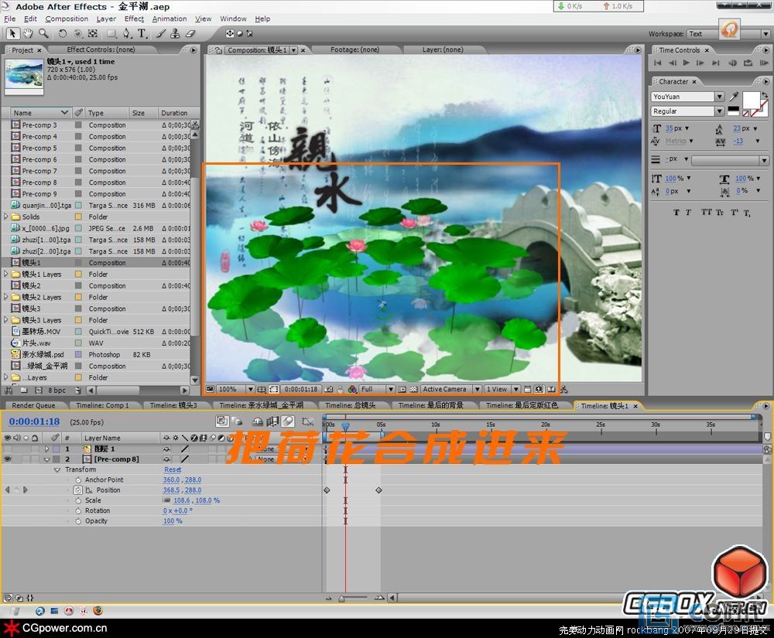Select the Eraser tool

190,33
